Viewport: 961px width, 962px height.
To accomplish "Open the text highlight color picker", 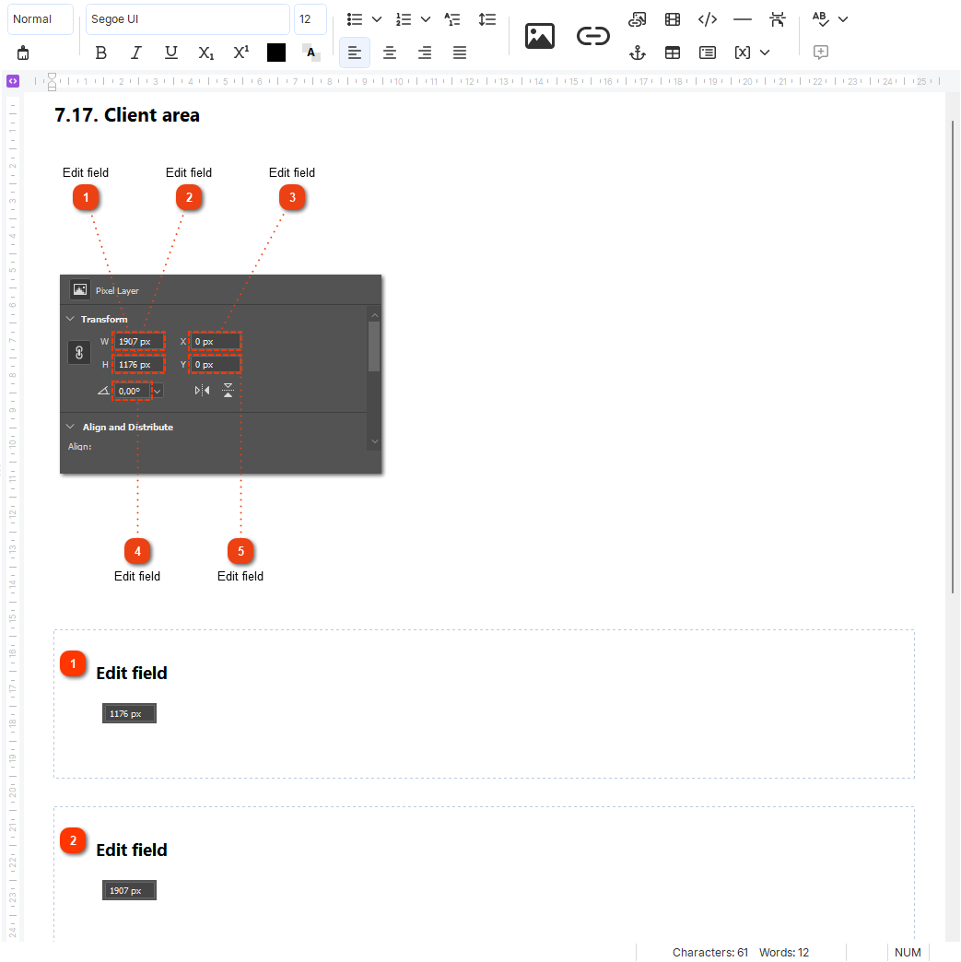I will tap(311, 53).
